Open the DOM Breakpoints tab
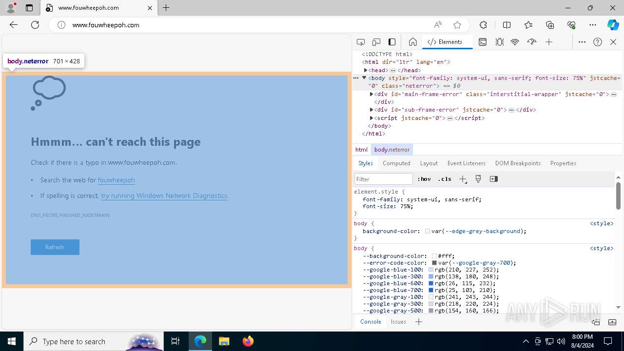This screenshot has width=624, height=351. coord(518,163)
